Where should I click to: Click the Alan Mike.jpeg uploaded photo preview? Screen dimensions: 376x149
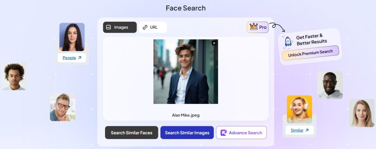click(x=185, y=72)
